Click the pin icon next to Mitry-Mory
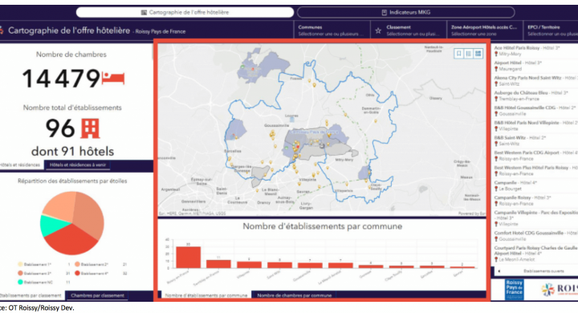This screenshot has width=578, height=313. (x=496, y=54)
